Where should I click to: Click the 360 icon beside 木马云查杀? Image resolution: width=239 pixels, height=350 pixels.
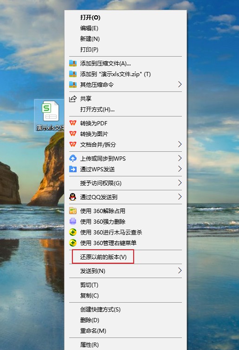[73, 232]
